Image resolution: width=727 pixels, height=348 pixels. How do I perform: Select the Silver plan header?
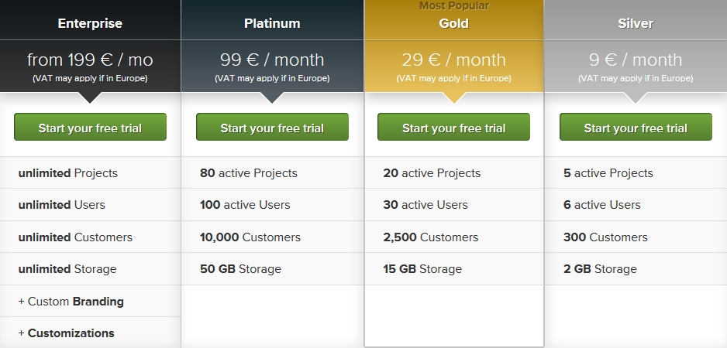636,24
